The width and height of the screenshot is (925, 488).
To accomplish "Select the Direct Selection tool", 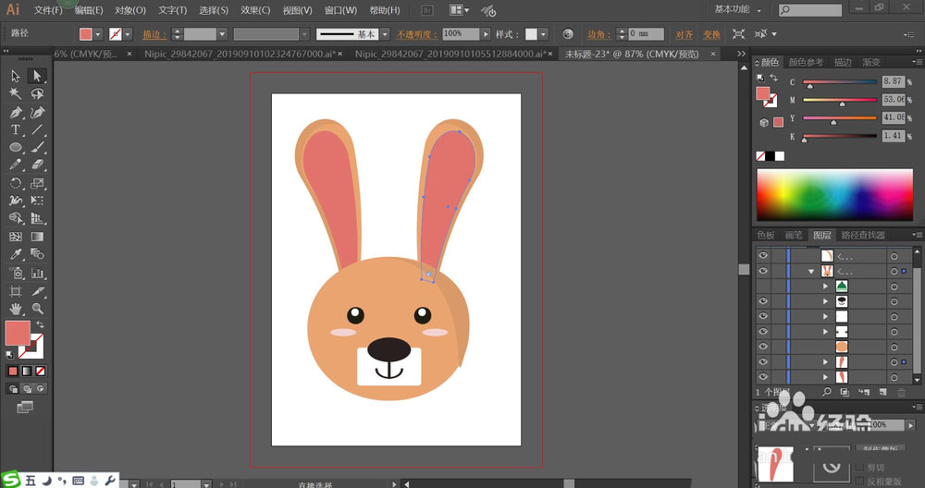I will pos(37,76).
